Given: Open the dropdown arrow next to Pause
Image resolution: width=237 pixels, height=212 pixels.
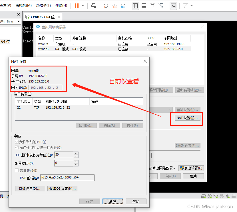Looking at the screenshot, I should 83,6.
